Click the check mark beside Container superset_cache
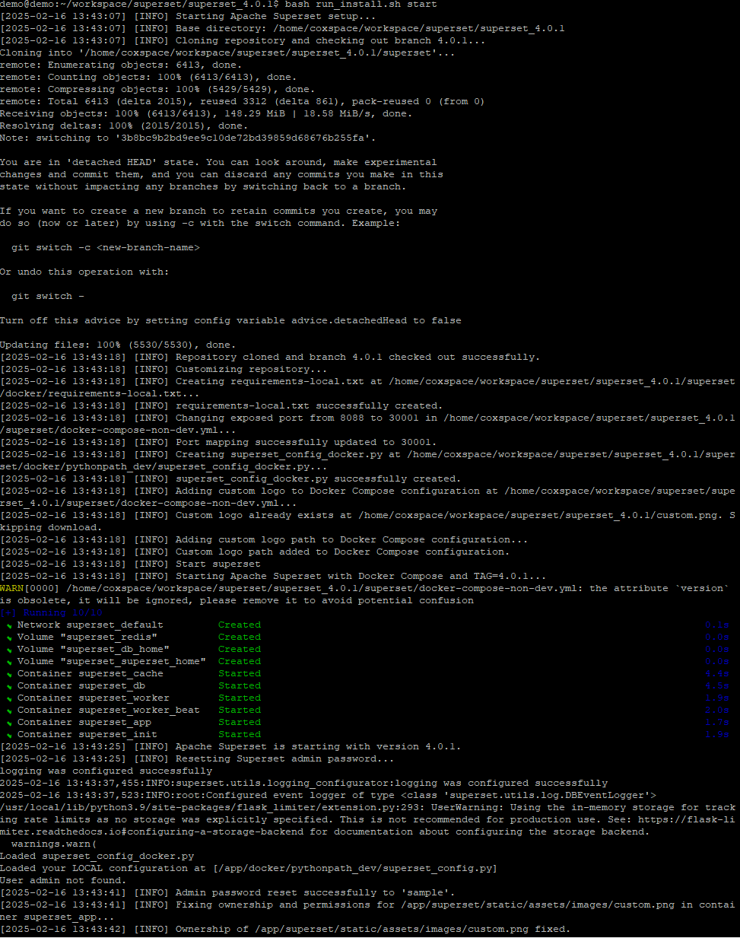 tap(9, 674)
